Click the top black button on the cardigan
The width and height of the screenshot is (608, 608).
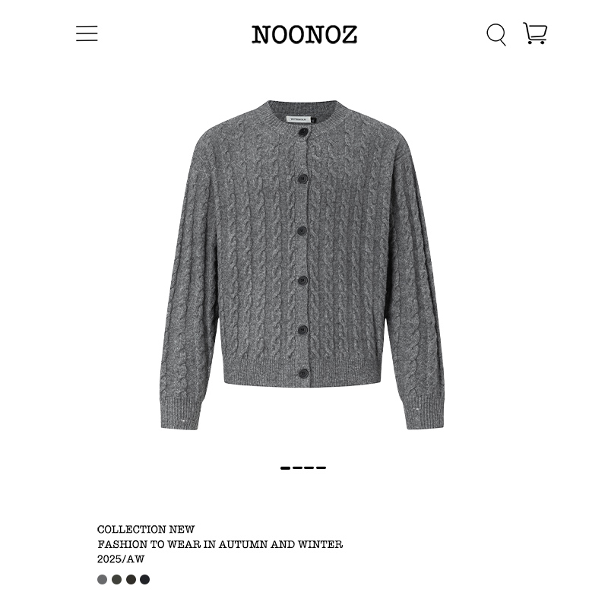pyautogui.click(x=302, y=131)
